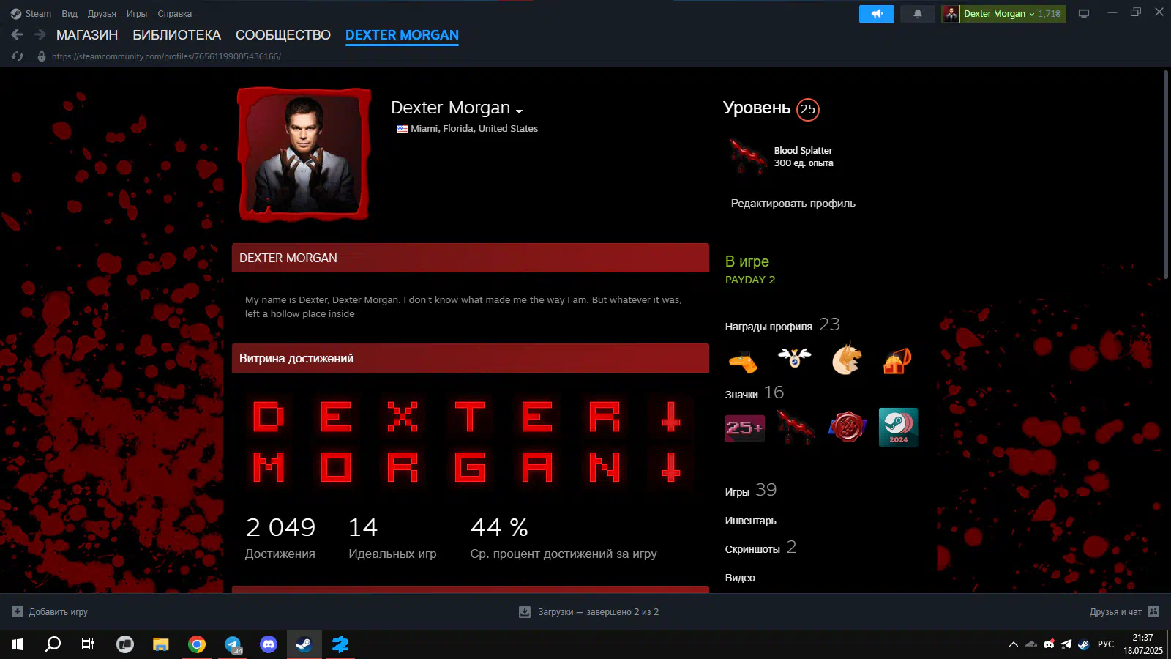Go to the БИБЛИОТЕКА tab

coord(176,35)
